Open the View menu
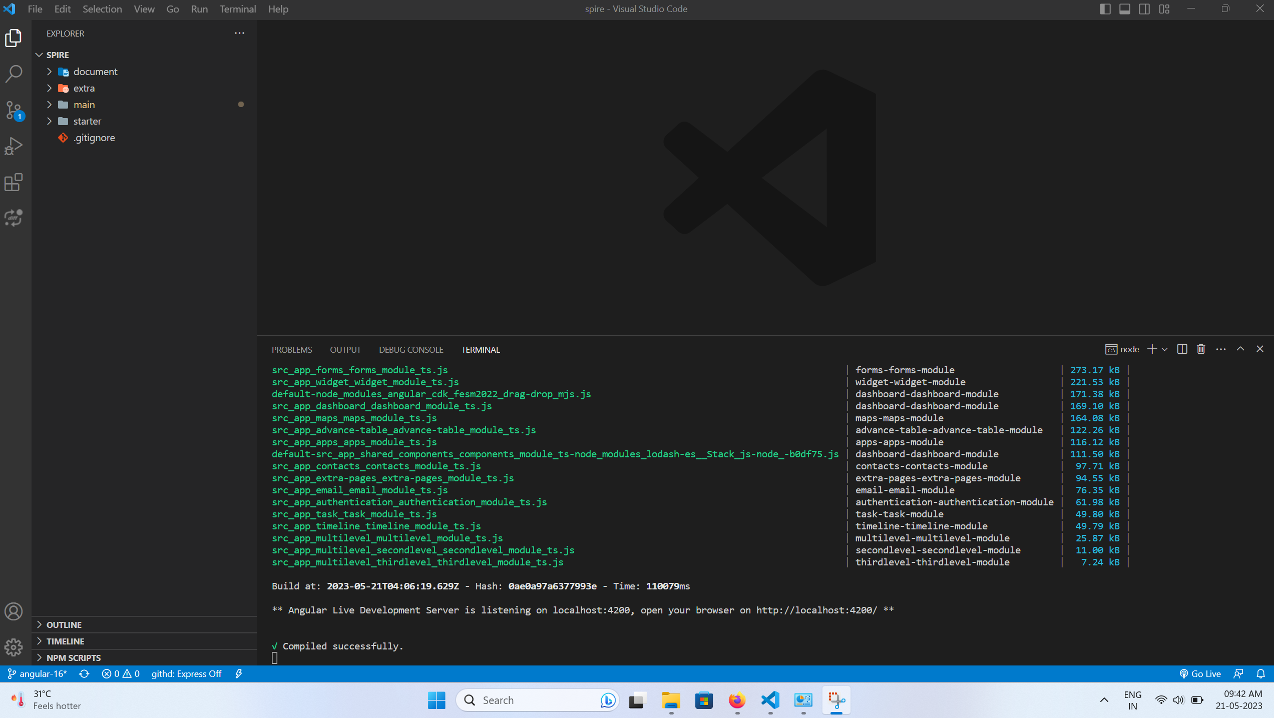 (x=144, y=9)
